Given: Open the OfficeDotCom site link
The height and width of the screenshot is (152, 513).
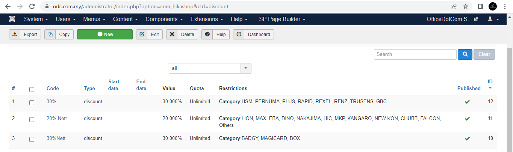Looking at the screenshot, I should click(452, 19).
